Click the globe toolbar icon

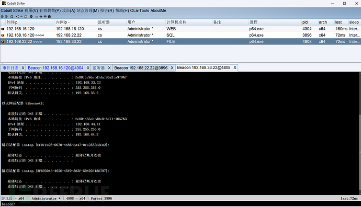[31, 17]
